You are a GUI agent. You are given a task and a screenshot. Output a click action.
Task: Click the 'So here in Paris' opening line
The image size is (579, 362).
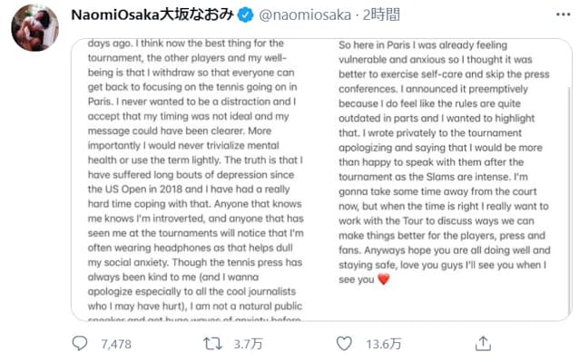pos(423,45)
